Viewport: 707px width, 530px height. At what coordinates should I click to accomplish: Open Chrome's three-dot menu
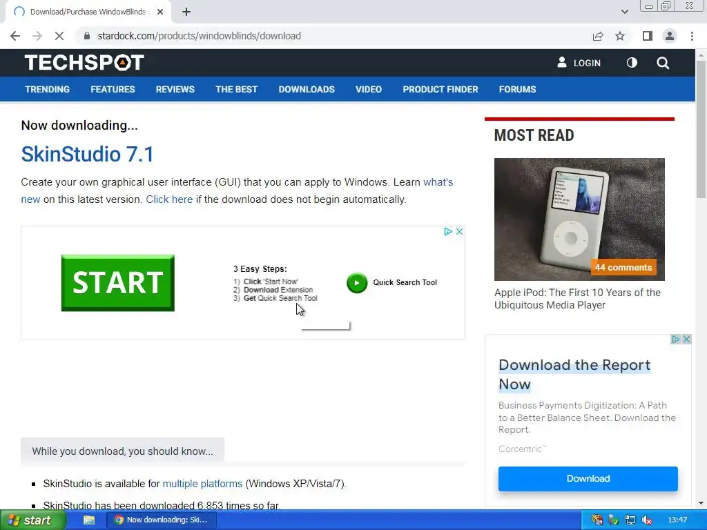click(692, 36)
